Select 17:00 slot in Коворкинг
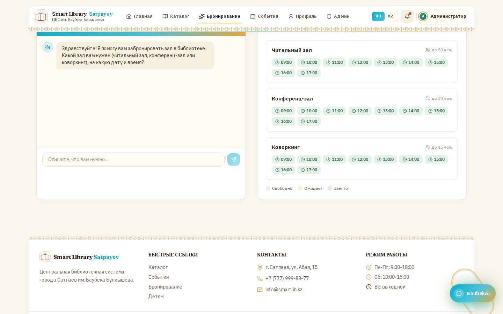 [x=309, y=170]
